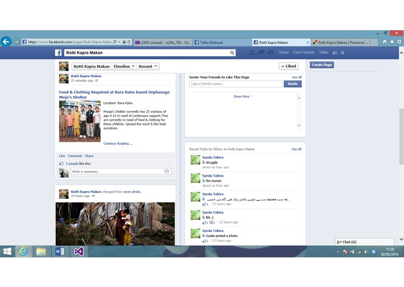Open the Chat (6) bar
The image size is (404, 287).
click(364, 242)
